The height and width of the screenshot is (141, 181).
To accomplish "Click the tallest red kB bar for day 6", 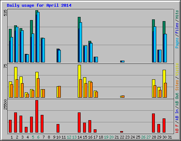I will pyautogui.click(x=37, y=116).
